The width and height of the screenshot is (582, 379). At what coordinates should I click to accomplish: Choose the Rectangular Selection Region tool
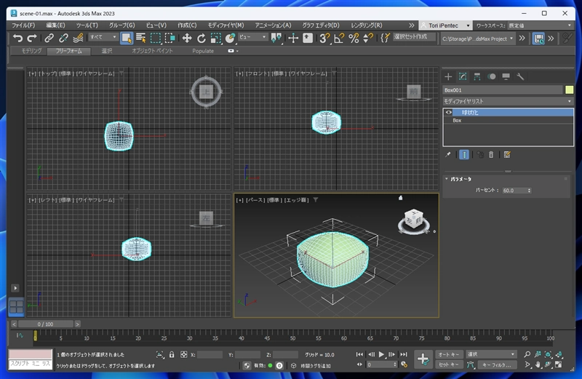coord(156,38)
